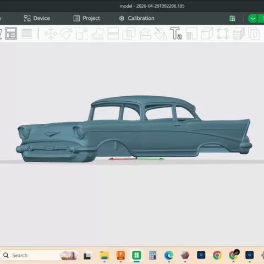The image size is (264, 264).
Task: Click the square with corner handles icon
Action: pyautogui.click(x=223, y=34)
